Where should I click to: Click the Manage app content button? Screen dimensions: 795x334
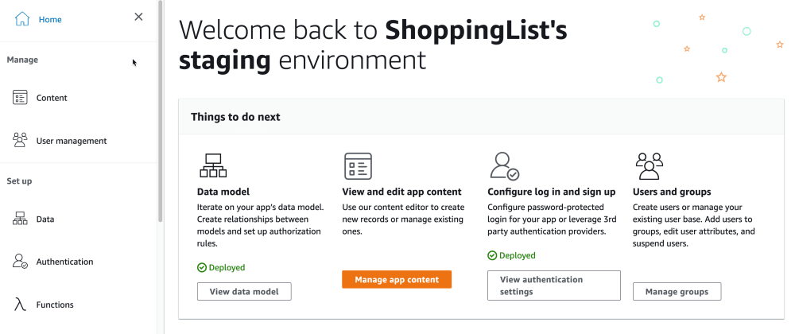[397, 279]
